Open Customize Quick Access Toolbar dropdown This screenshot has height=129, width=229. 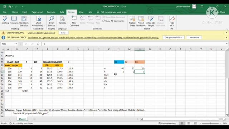[23, 7]
